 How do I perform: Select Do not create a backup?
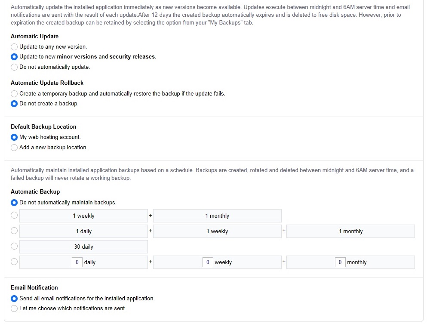click(x=14, y=103)
